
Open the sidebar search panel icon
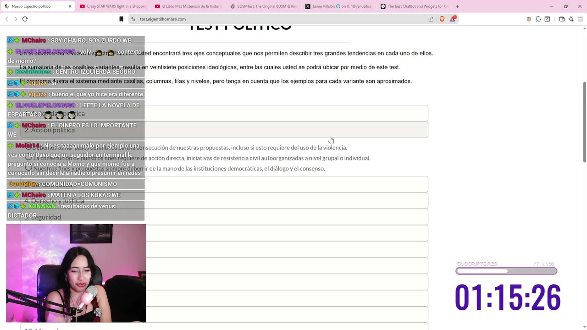(x=547, y=19)
